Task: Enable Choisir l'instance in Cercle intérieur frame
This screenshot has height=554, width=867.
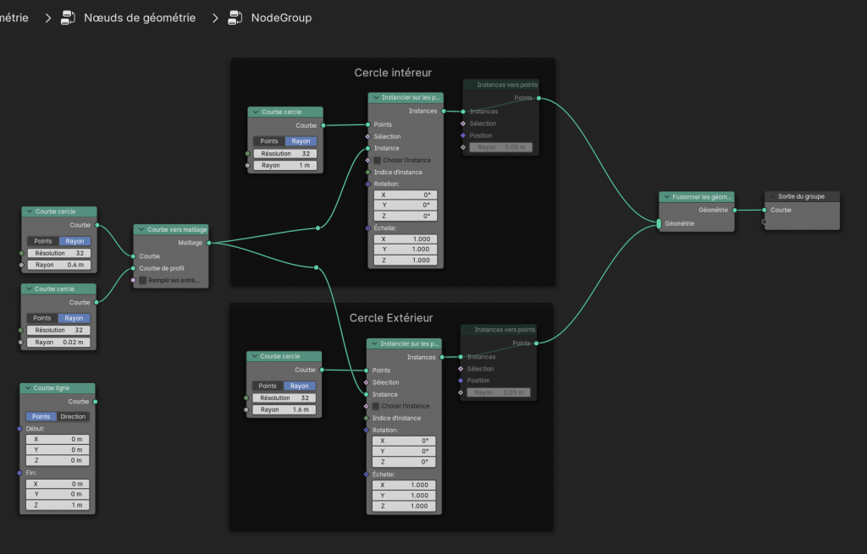Action: click(378, 160)
